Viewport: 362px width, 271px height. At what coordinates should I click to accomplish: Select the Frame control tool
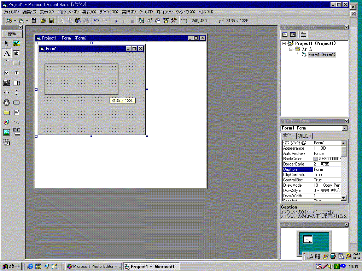click(6, 63)
